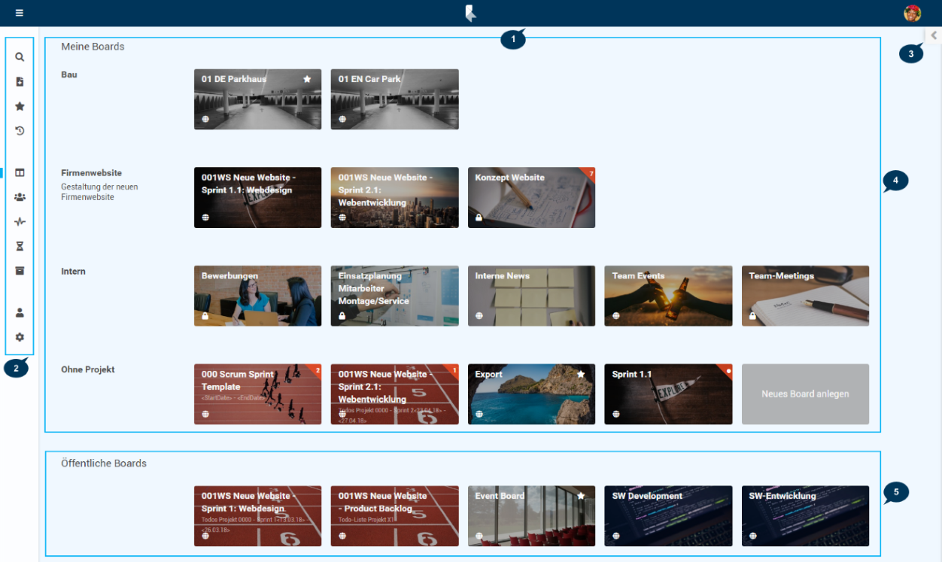Click the search magnifier icon in sidebar

click(x=20, y=56)
